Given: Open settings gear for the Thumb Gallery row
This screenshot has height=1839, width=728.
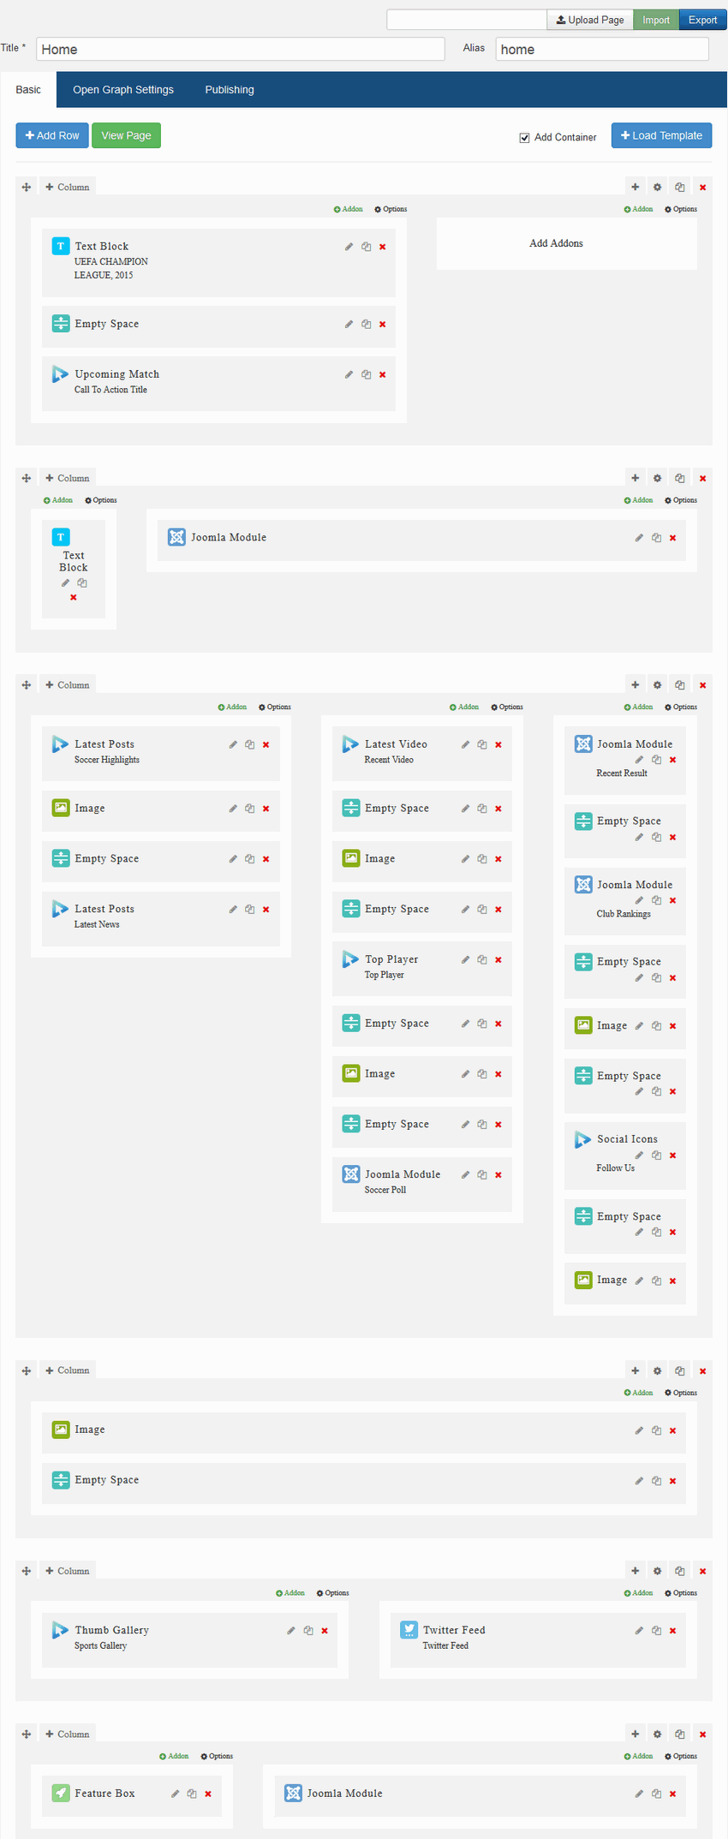Looking at the screenshot, I should click(x=658, y=1572).
